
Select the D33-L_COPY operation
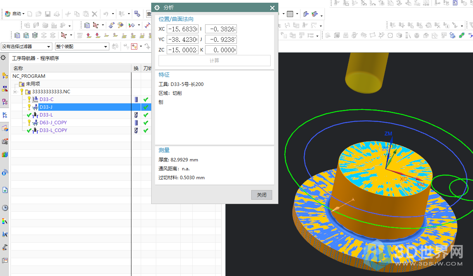53,130
